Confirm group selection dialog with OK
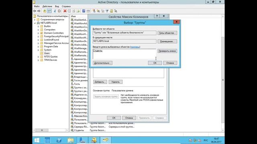 [155, 63]
